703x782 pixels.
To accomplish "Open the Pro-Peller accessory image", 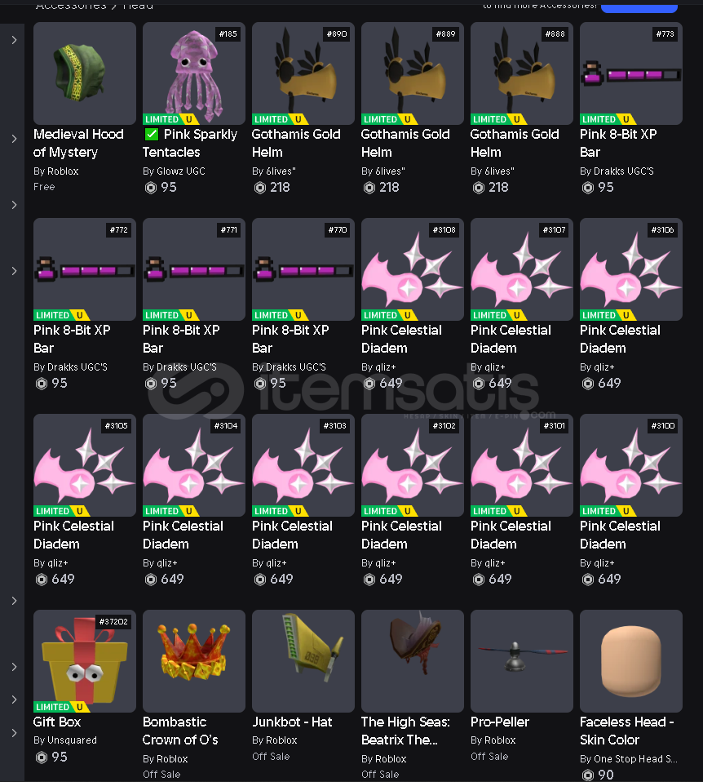I will (x=522, y=661).
